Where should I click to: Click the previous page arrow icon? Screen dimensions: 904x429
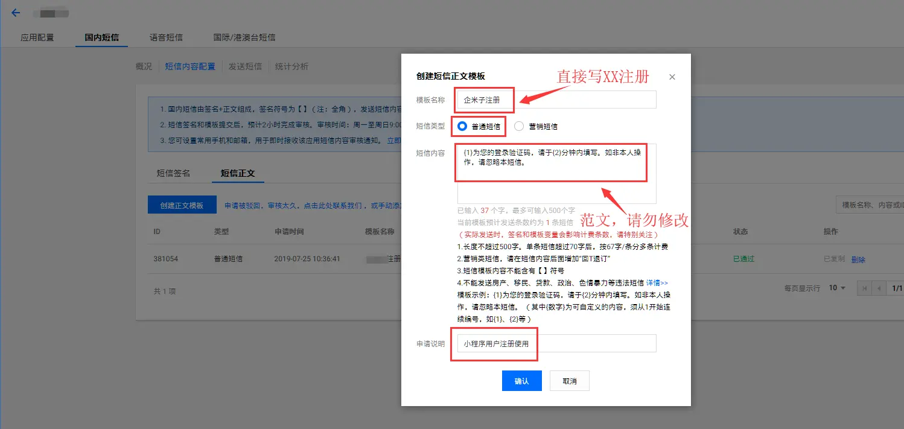point(878,288)
